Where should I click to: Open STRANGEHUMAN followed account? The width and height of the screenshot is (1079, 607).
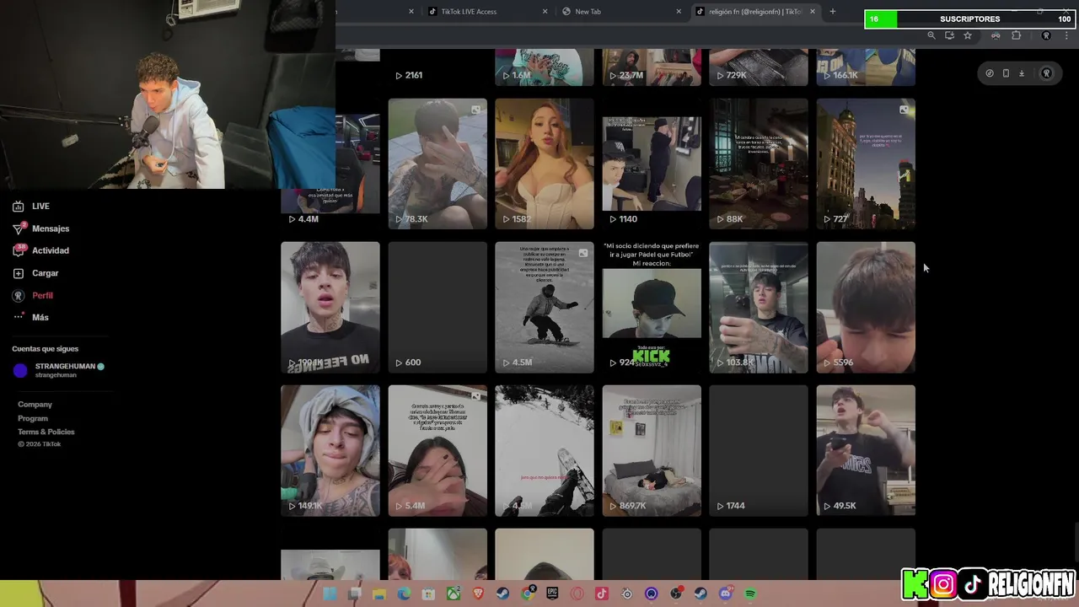(58, 370)
